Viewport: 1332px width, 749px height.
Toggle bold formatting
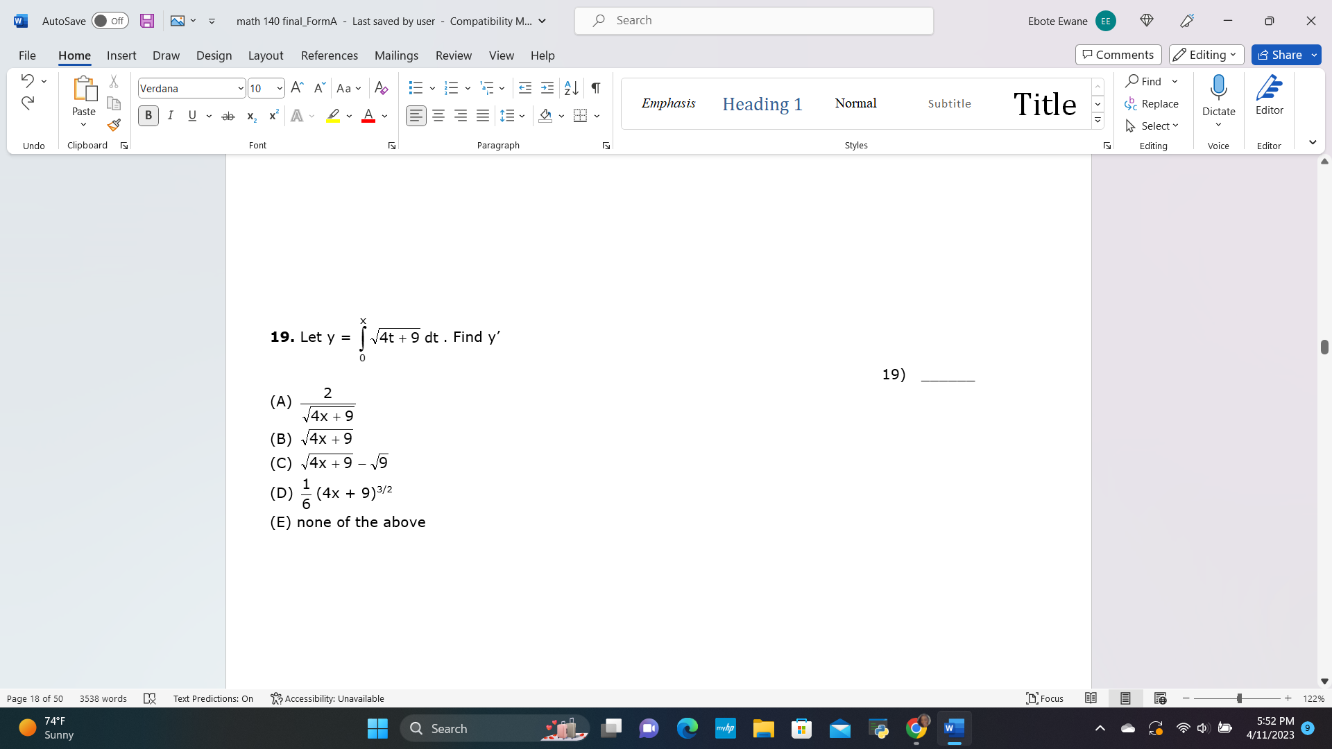pos(148,116)
